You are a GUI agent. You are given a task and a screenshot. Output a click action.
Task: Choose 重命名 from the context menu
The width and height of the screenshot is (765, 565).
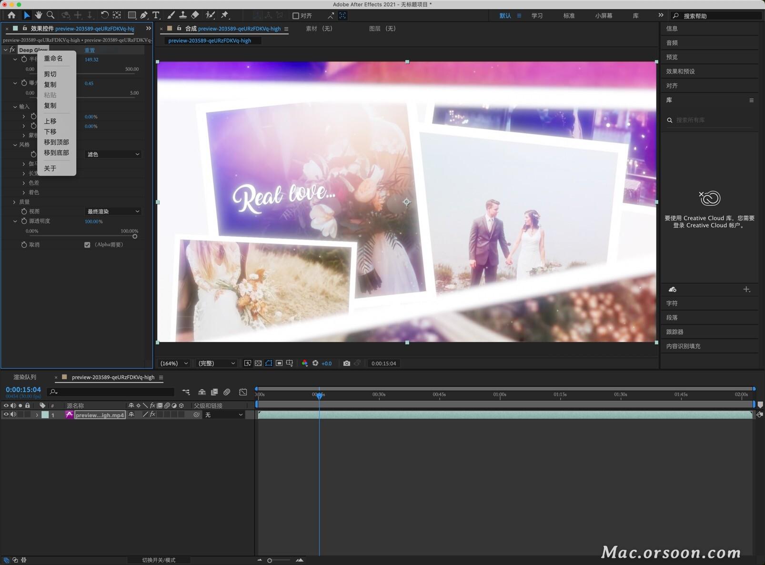click(53, 59)
